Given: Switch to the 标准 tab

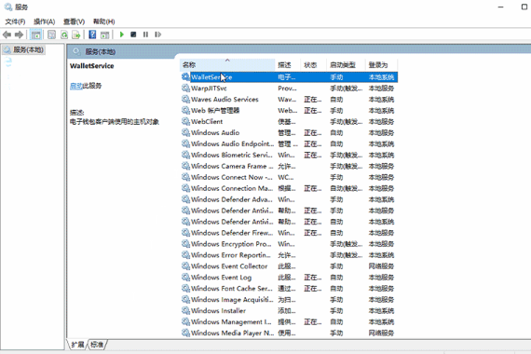Looking at the screenshot, I should click(x=97, y=345).
